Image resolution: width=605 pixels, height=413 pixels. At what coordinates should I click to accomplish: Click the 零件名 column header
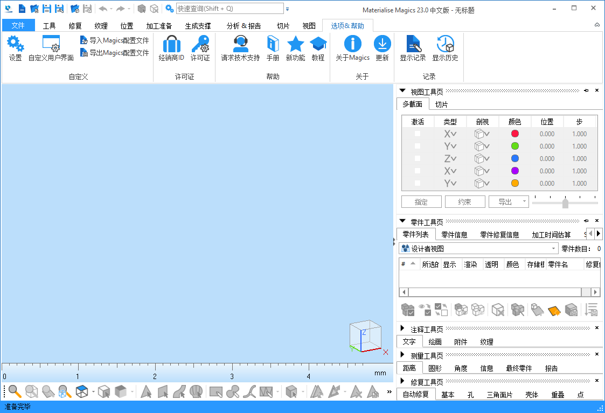565,264
